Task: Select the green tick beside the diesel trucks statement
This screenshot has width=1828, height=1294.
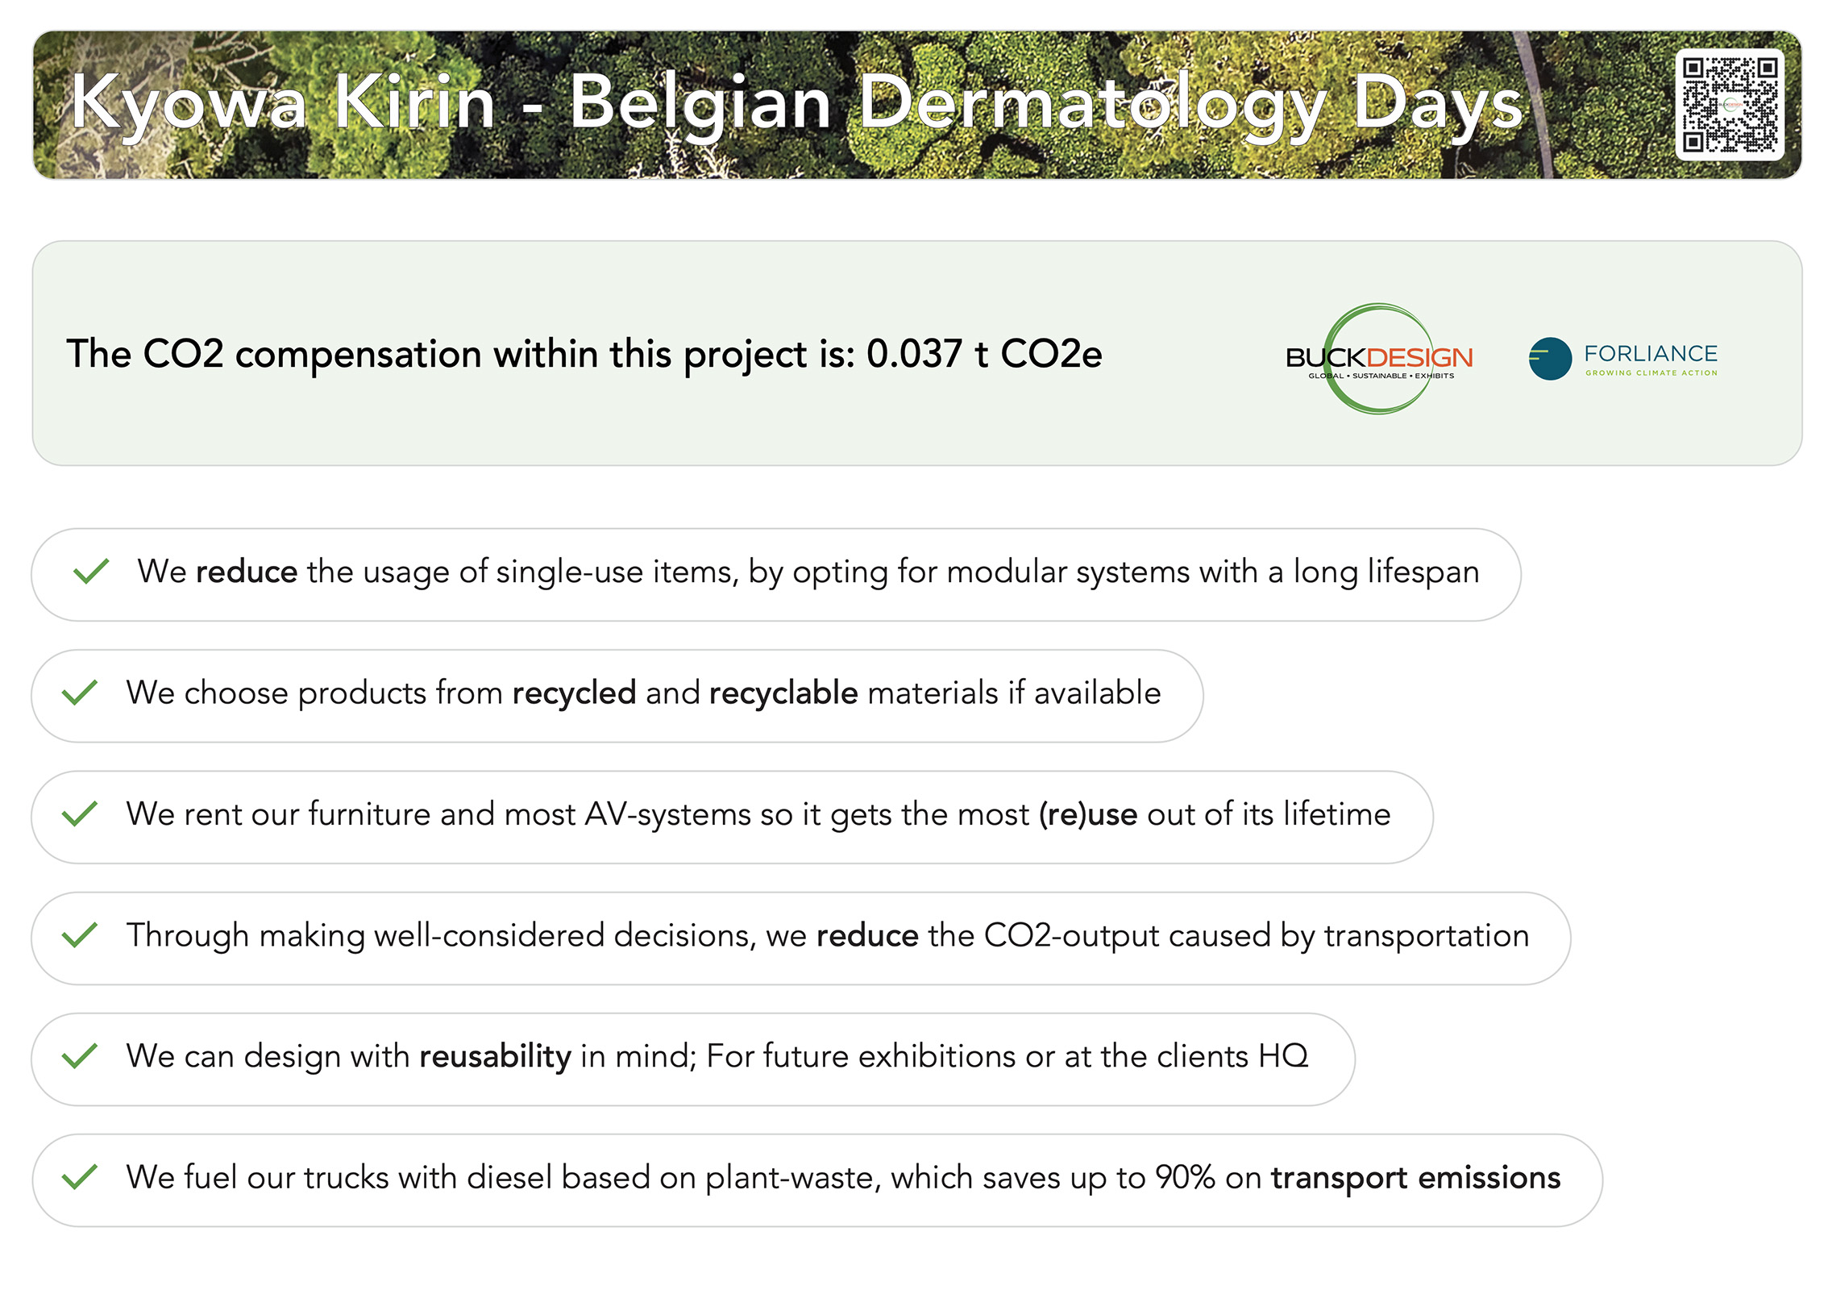Action: coord(80,1177)
